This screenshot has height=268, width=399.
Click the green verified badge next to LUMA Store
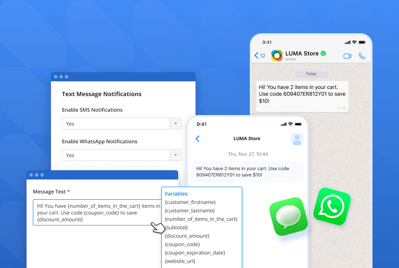pos(323,53)
